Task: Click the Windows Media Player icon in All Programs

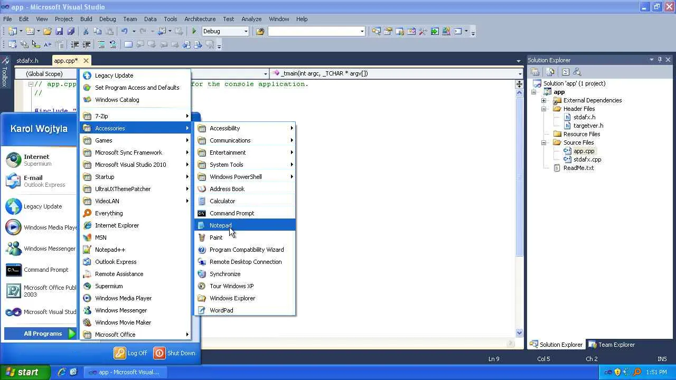Action: click(87, 298)
